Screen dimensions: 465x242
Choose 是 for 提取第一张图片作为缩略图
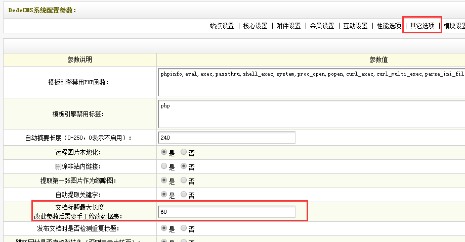coord(164,180)
